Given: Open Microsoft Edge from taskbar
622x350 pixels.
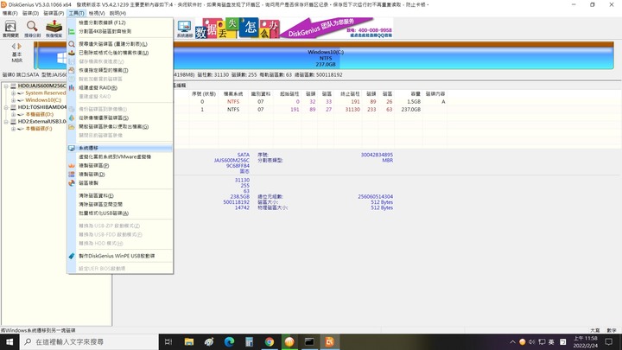Looking at the screenshot, I should (229, 341).
